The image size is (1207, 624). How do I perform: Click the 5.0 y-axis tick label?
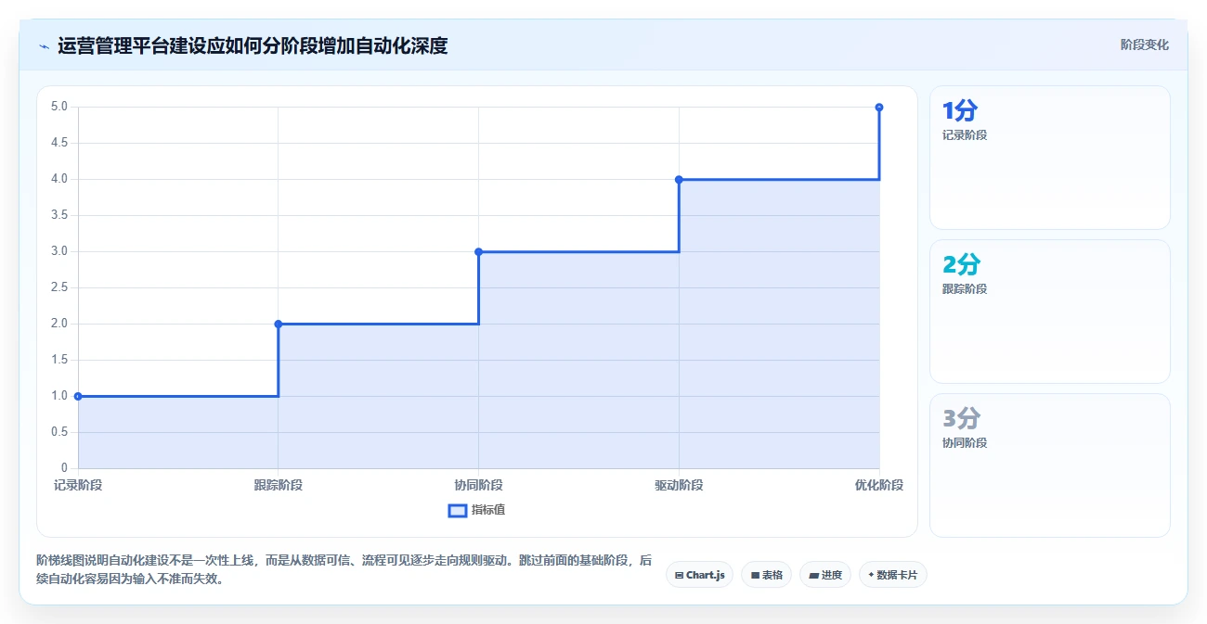[59, 107]
